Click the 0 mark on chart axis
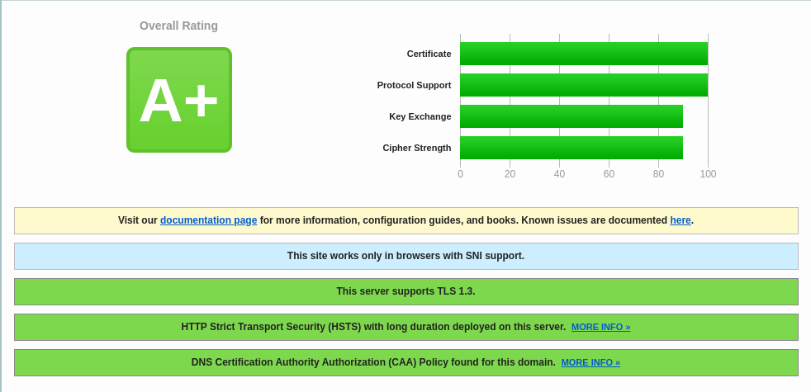This screenshot has height=392, width=811. tap(460, 174)
